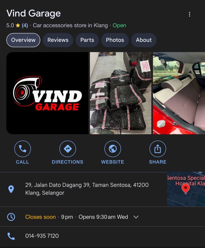Tap the location pin icon beside address
Screen dimensions: 205x248
click(11, 189)
